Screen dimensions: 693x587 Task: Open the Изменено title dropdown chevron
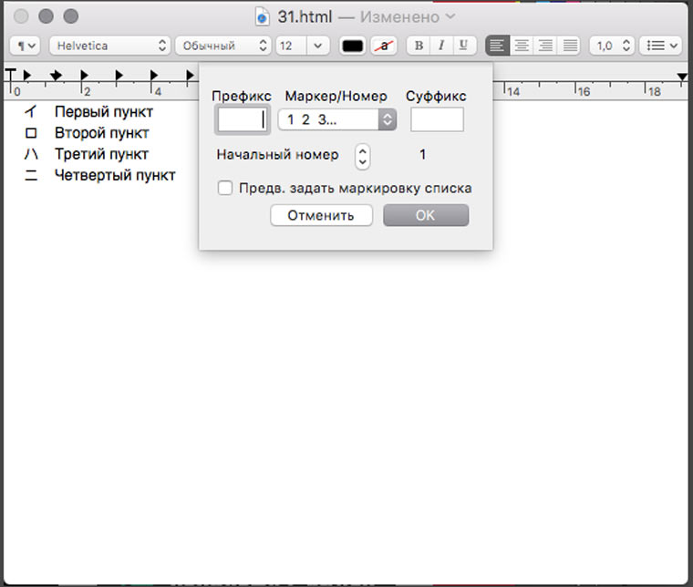(450, 16)
